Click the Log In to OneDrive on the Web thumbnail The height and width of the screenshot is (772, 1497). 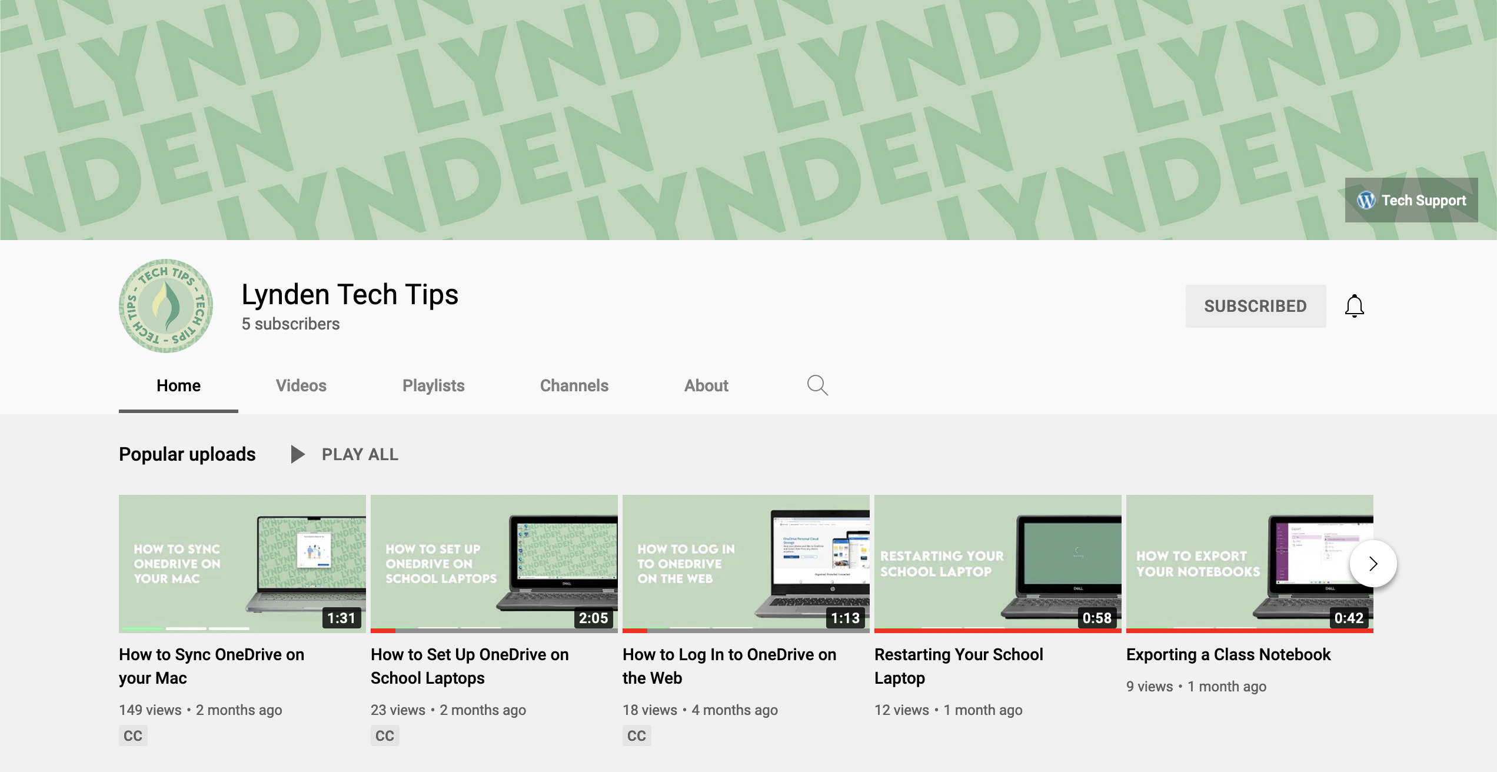coord(746,564)
